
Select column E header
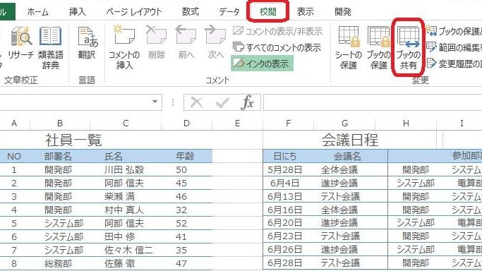click(x=237, y=124)
